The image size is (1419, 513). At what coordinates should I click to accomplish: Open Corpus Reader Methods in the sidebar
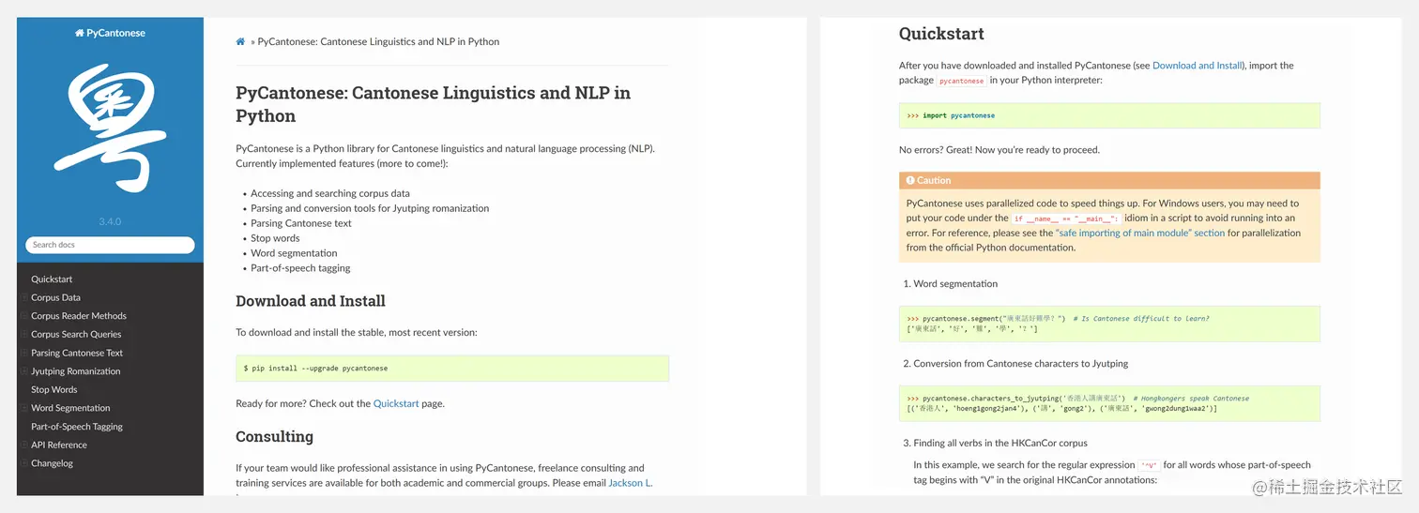(79, 316)
